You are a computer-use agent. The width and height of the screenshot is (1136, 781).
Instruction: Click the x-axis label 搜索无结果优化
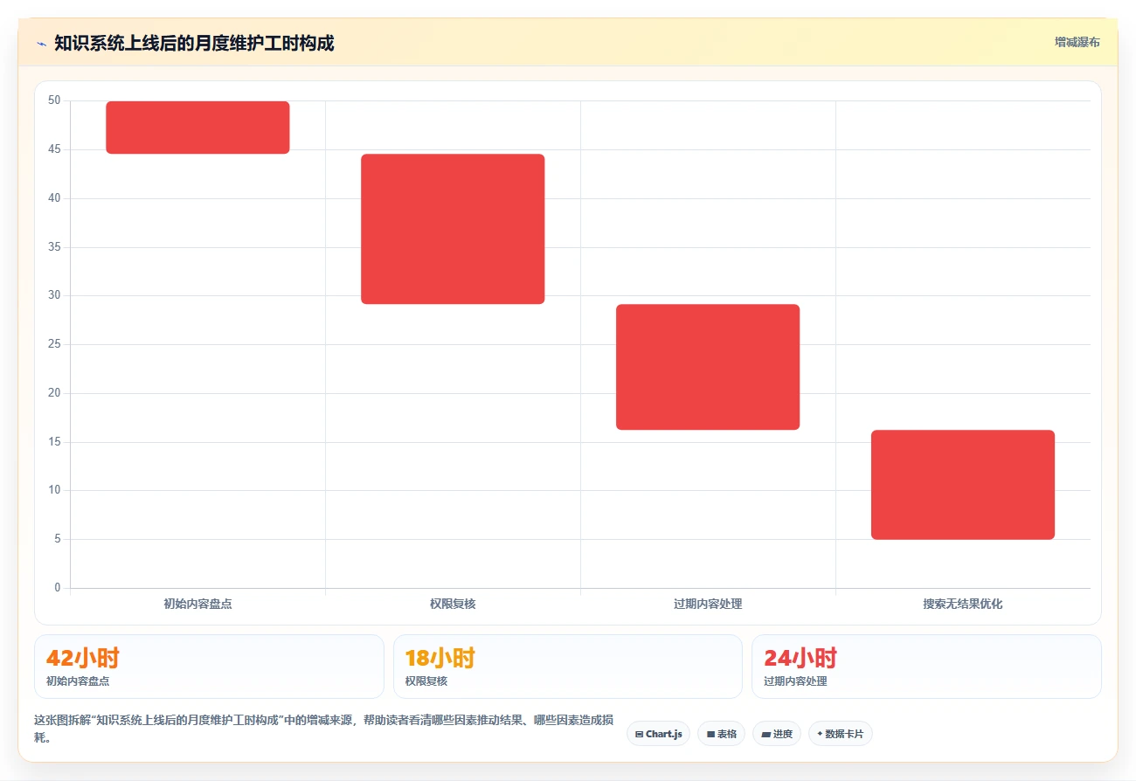click(963, 604)
